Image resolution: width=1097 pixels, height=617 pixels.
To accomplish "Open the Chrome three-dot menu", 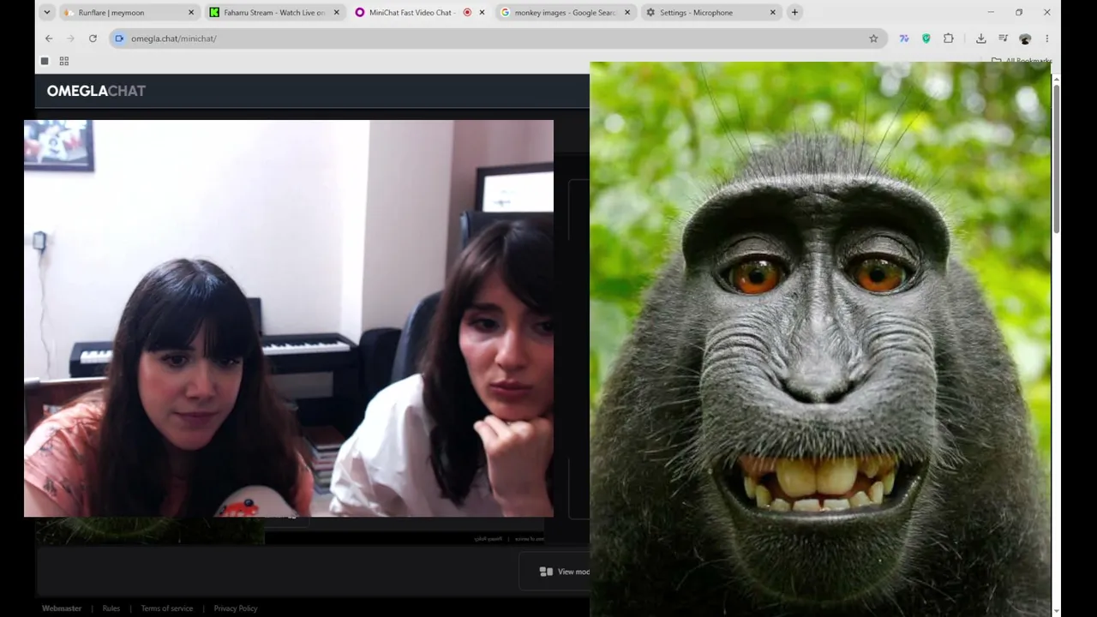I will click(x=1046, y=39).
